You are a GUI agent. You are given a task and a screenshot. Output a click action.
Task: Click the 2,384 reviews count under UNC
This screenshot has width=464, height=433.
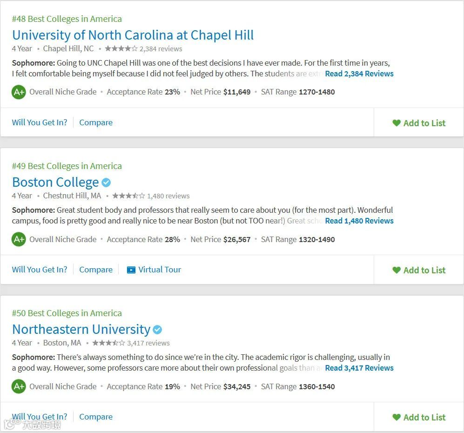[x=161, y=49]
